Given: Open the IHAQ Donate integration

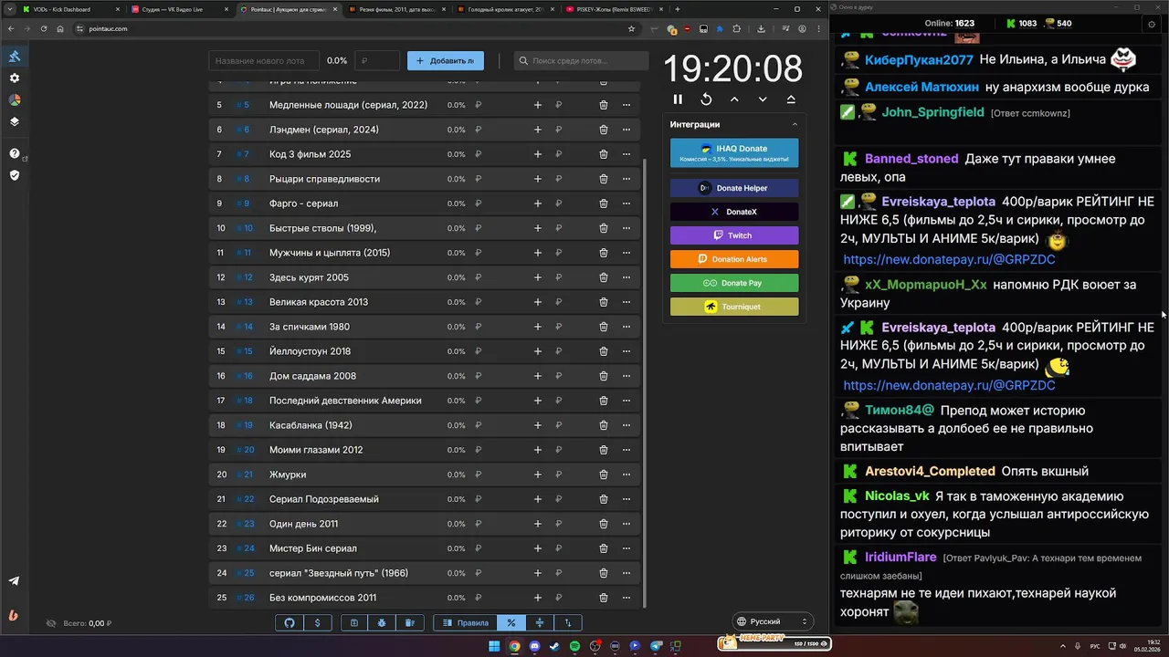Looking at the screenshot, I should 734,153.
